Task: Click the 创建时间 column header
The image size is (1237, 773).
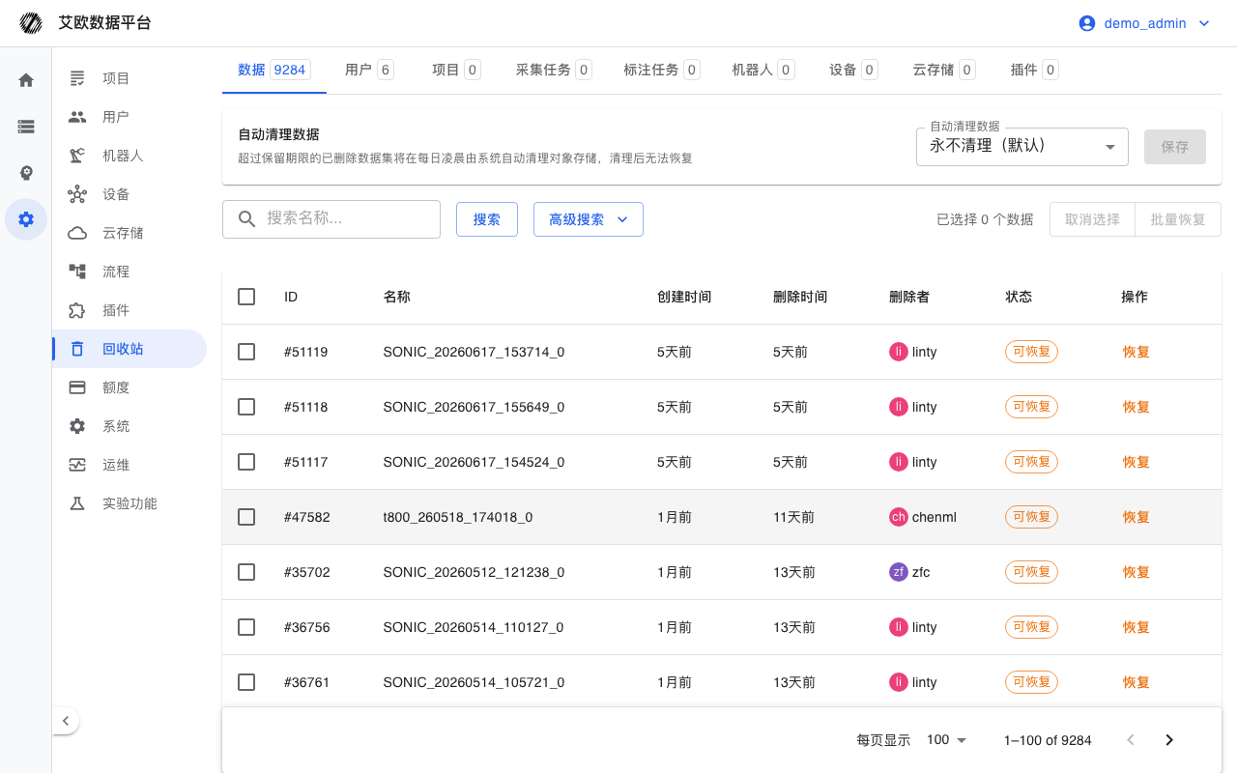Action: tap(684, 297)
